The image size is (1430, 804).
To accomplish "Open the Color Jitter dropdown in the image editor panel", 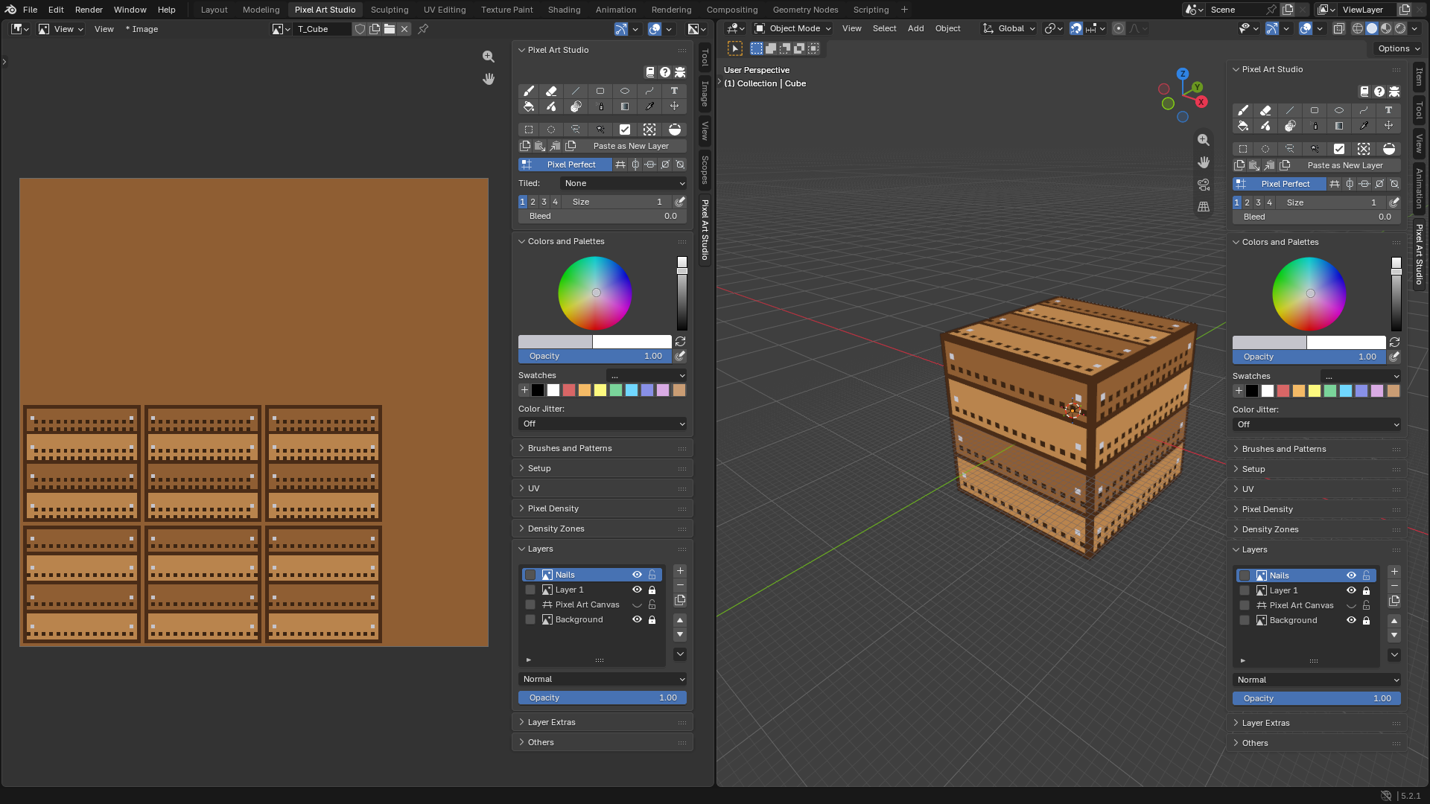I will coord(603,424).
